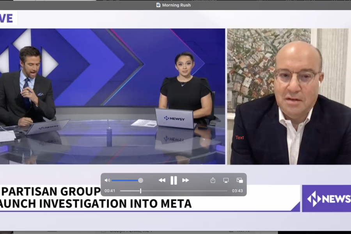Open the AirPlay output icon

tap(226, 181)
